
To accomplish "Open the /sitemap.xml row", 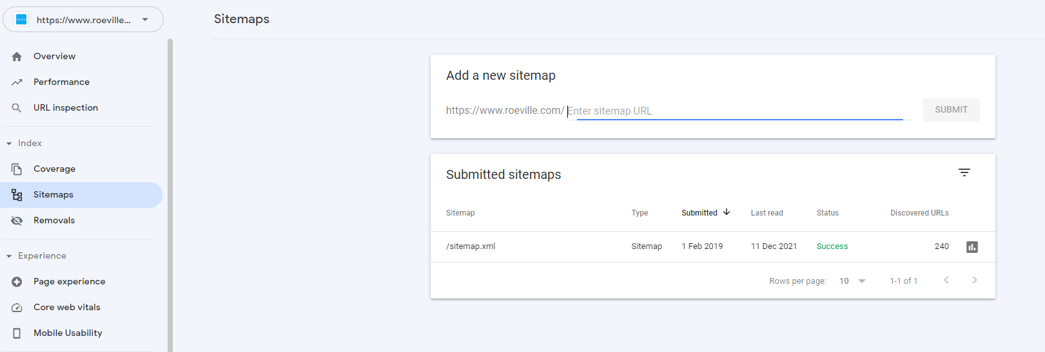I will tap(713, 246).
